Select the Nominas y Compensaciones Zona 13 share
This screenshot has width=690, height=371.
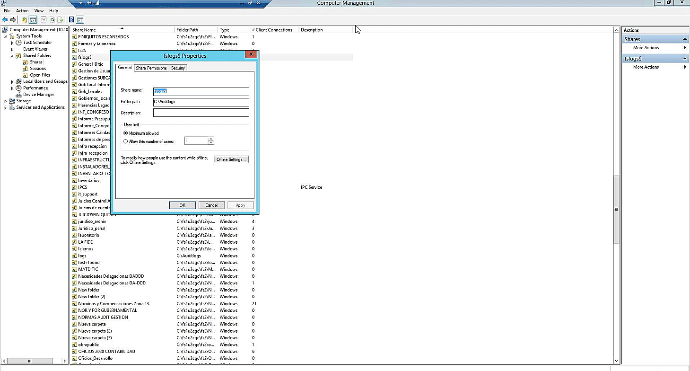coord(114,304)
